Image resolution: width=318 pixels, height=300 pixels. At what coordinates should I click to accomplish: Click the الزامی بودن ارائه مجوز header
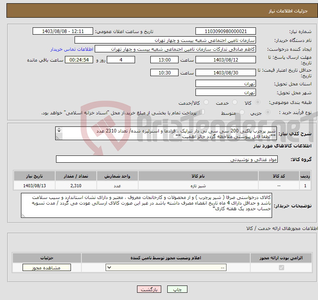pyautogui.click(x=281, y=258)
